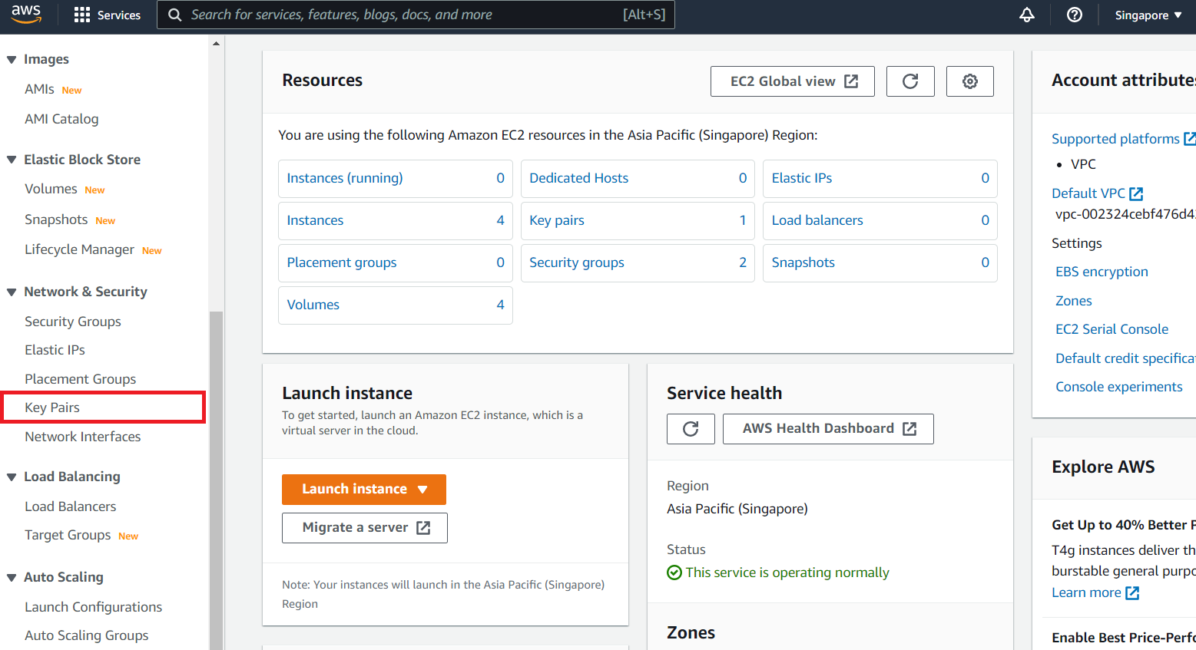This screenshot has height=650, width=1196.
Task: Click status text 'This service is operating normally'
Action: click(x=787, y=572)
